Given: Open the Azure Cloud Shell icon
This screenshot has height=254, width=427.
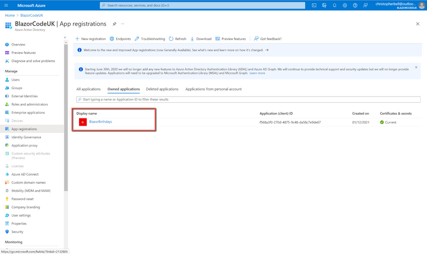Looking at the screenshot, I should click(314, 6).
